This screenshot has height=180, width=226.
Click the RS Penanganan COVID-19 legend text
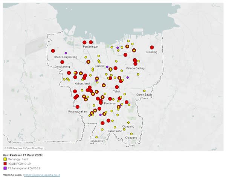click(x=23, y=168)
